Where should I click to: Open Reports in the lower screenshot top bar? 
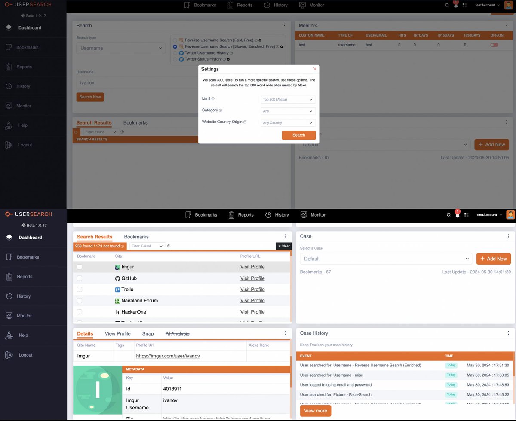240,215
